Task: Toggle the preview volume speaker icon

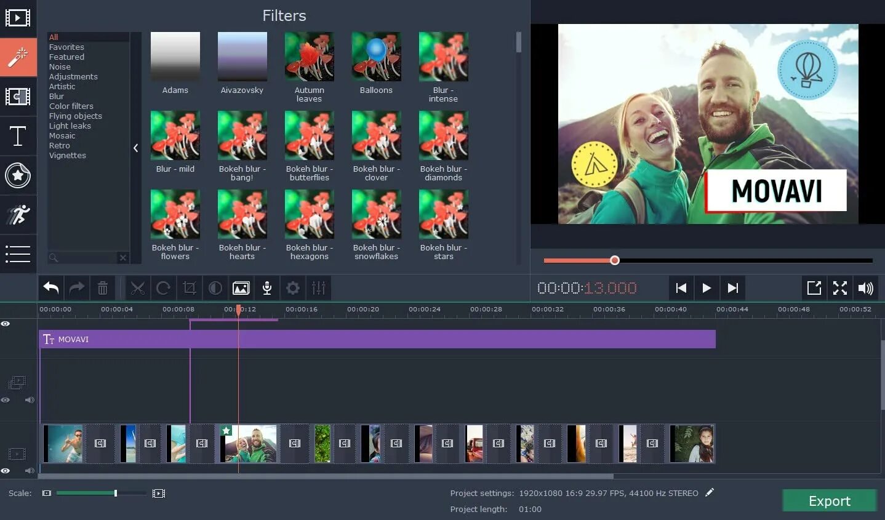Action: [x=866, y=288]
